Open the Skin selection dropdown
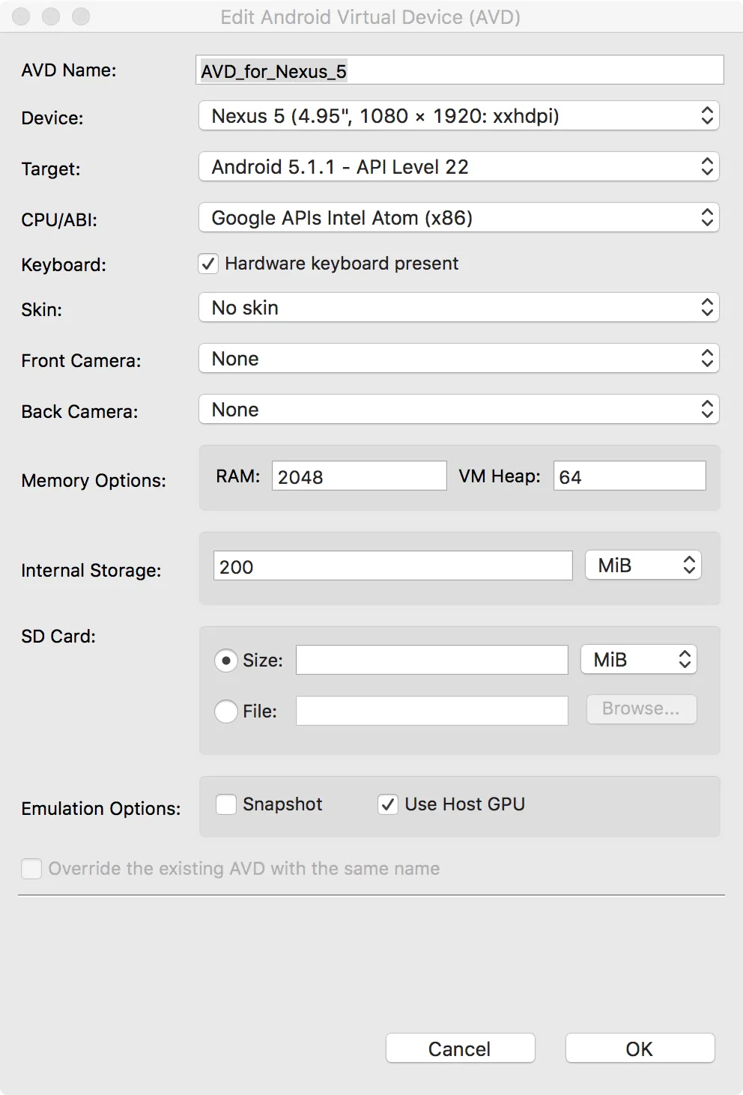 coord(458,308)
